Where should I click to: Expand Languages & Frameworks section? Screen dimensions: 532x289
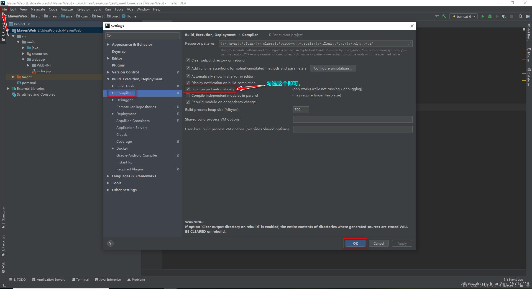coord(108,176)
